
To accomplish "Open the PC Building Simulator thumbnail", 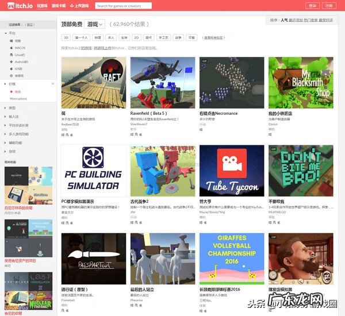I will [94, 171].
